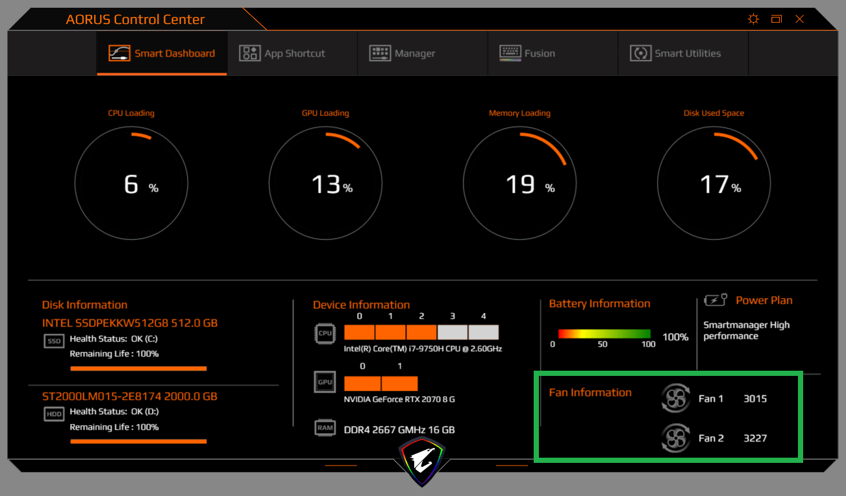Click the RAM chip icon
The height and width of the screenshot is (496, 846).
click(x=325, y=427)
